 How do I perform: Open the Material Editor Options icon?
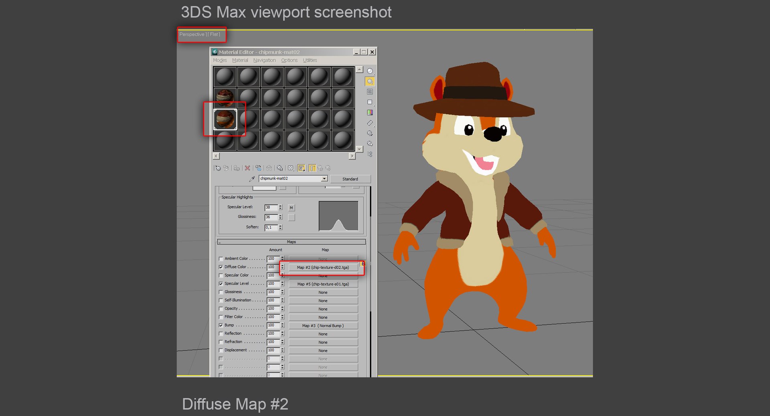pyautogui.click(x=370, y=133)
